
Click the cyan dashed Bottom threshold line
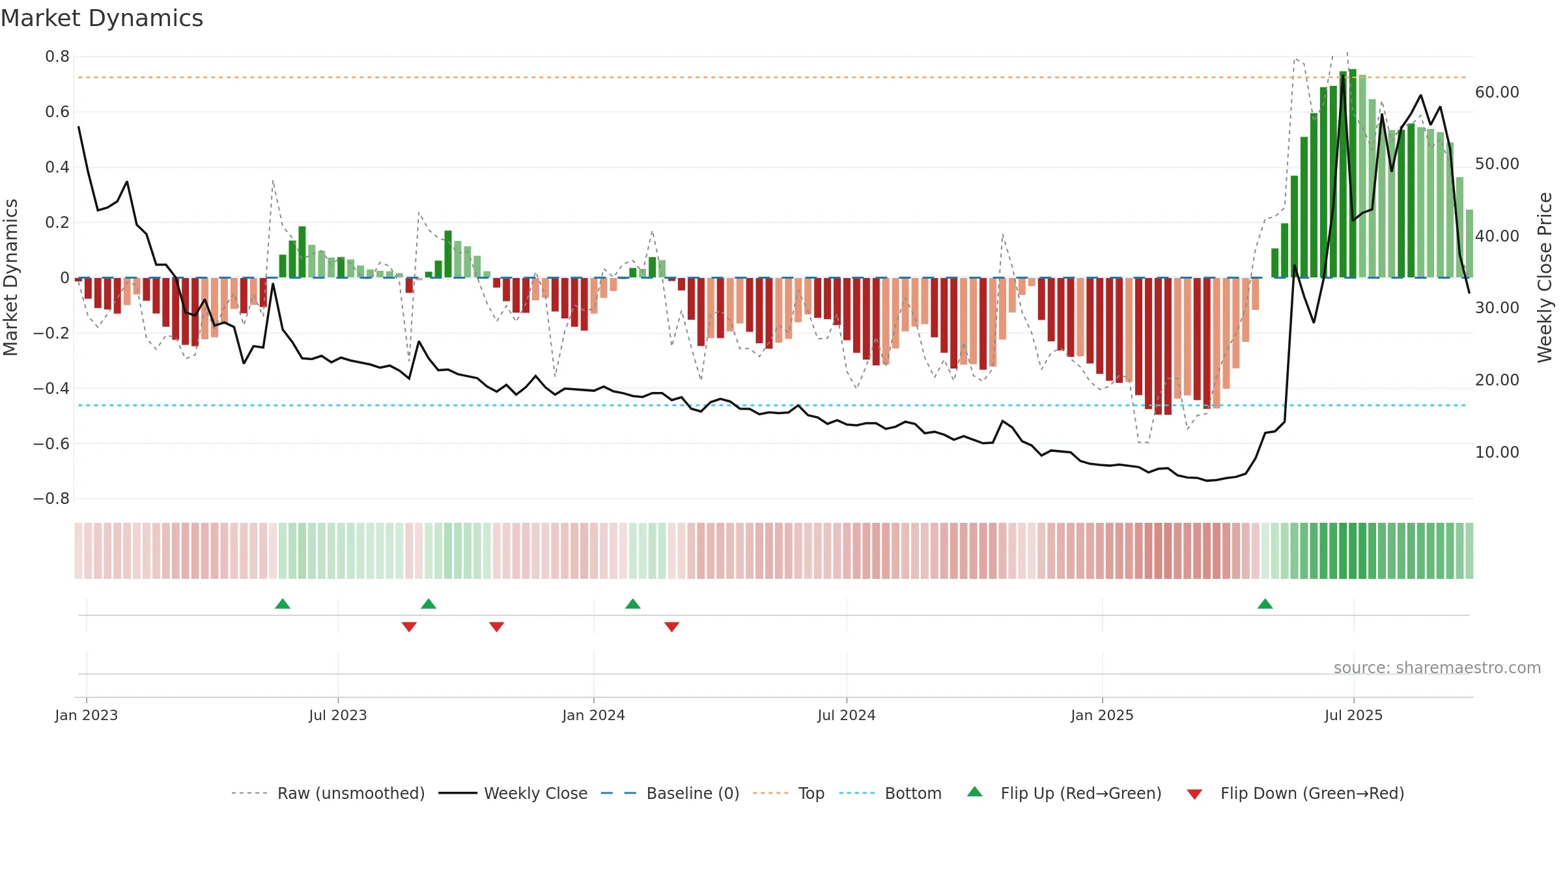click(x=772, y=406)
